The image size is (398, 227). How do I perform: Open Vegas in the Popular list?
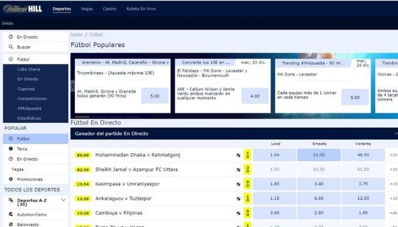(x=18, y=169)
